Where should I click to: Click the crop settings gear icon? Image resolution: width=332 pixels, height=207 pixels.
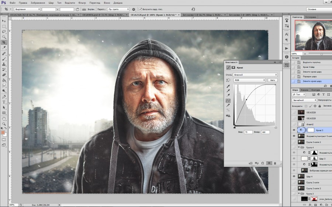(x=134, y=9)
